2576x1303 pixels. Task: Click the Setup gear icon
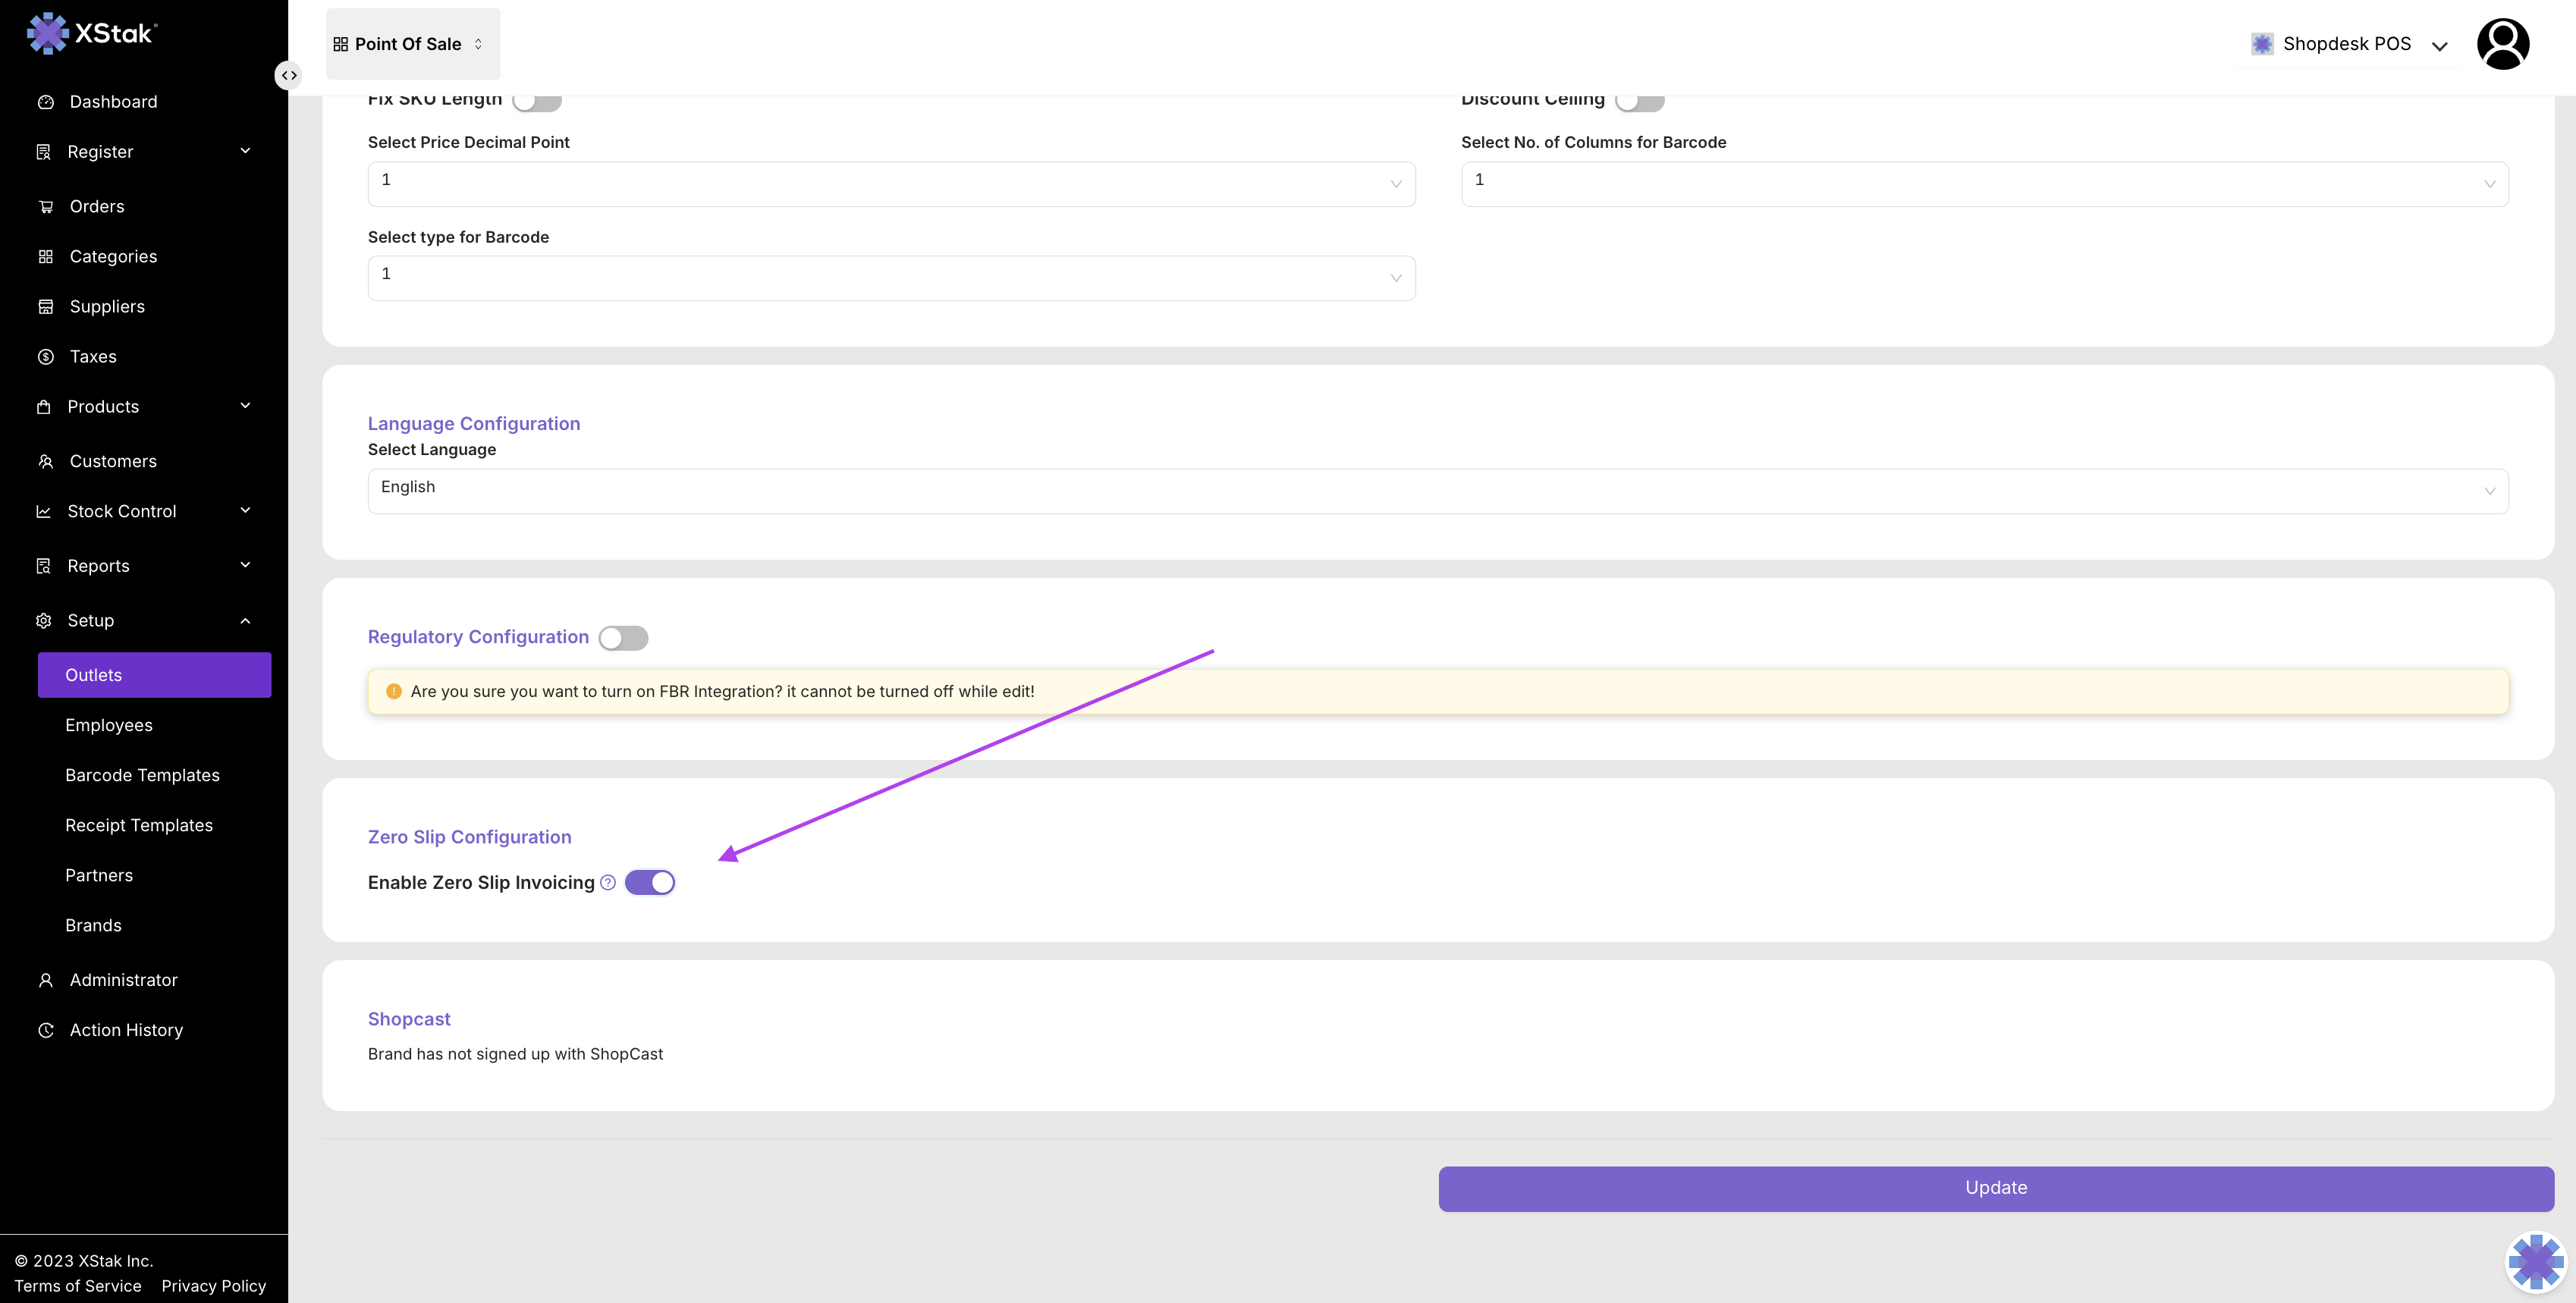[x=43, y=621]
